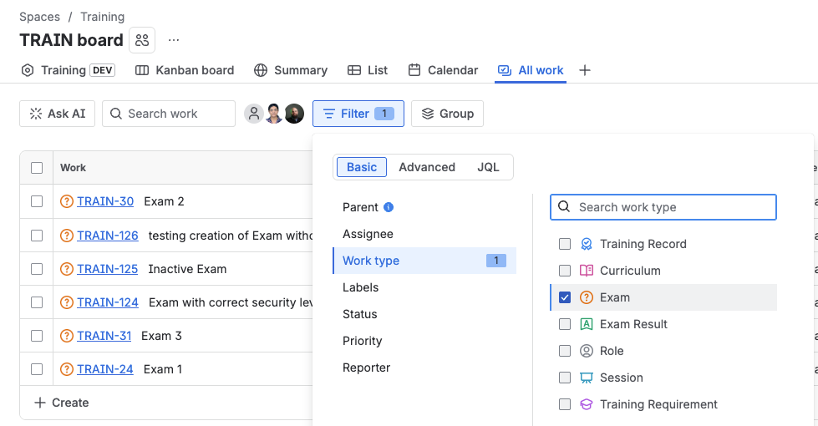Click the add view plus icon
The image size is (818, 426).
click(x=585, y=70)
